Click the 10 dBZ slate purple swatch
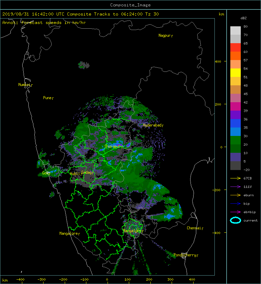261x284 pixels. point(235,157)
